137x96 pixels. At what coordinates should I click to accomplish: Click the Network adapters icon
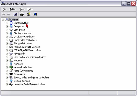(11, 67)
